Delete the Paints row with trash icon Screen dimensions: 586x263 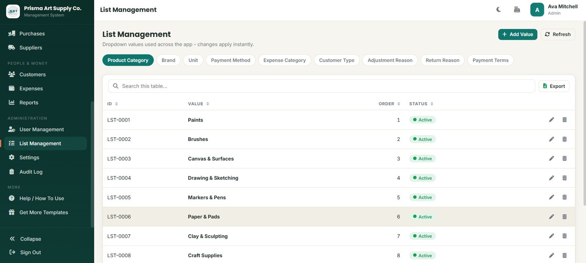point(564,120)
